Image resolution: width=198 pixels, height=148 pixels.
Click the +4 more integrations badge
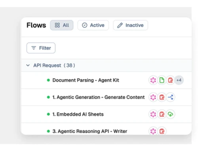coord(179,80)
